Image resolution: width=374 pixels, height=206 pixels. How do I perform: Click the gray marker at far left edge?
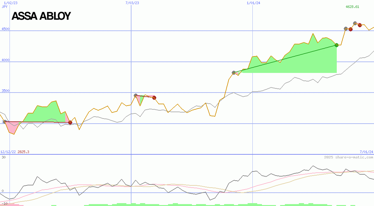4,122
